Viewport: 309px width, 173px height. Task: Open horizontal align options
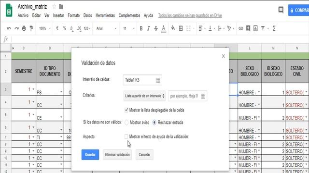coord(202,28)
